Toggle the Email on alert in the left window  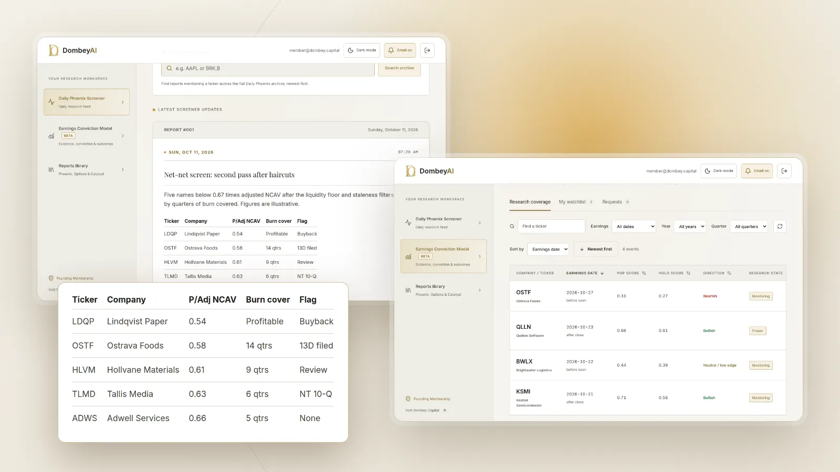pos(400,50)
